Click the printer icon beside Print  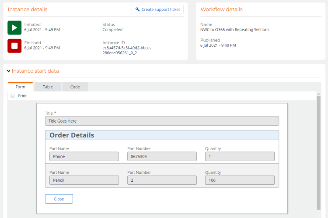coord(13,96)
